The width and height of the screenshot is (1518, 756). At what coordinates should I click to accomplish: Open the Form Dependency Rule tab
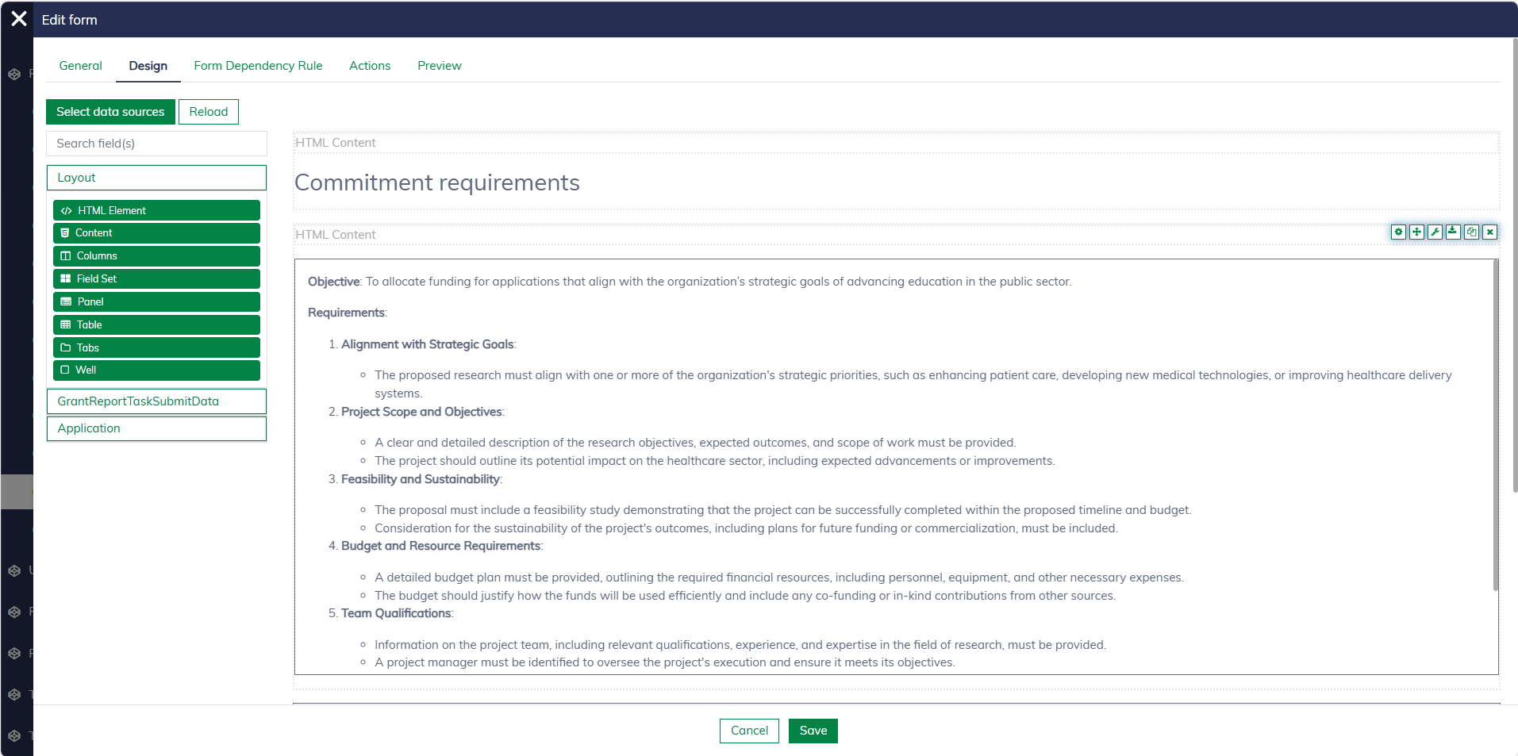click(258, 66)
